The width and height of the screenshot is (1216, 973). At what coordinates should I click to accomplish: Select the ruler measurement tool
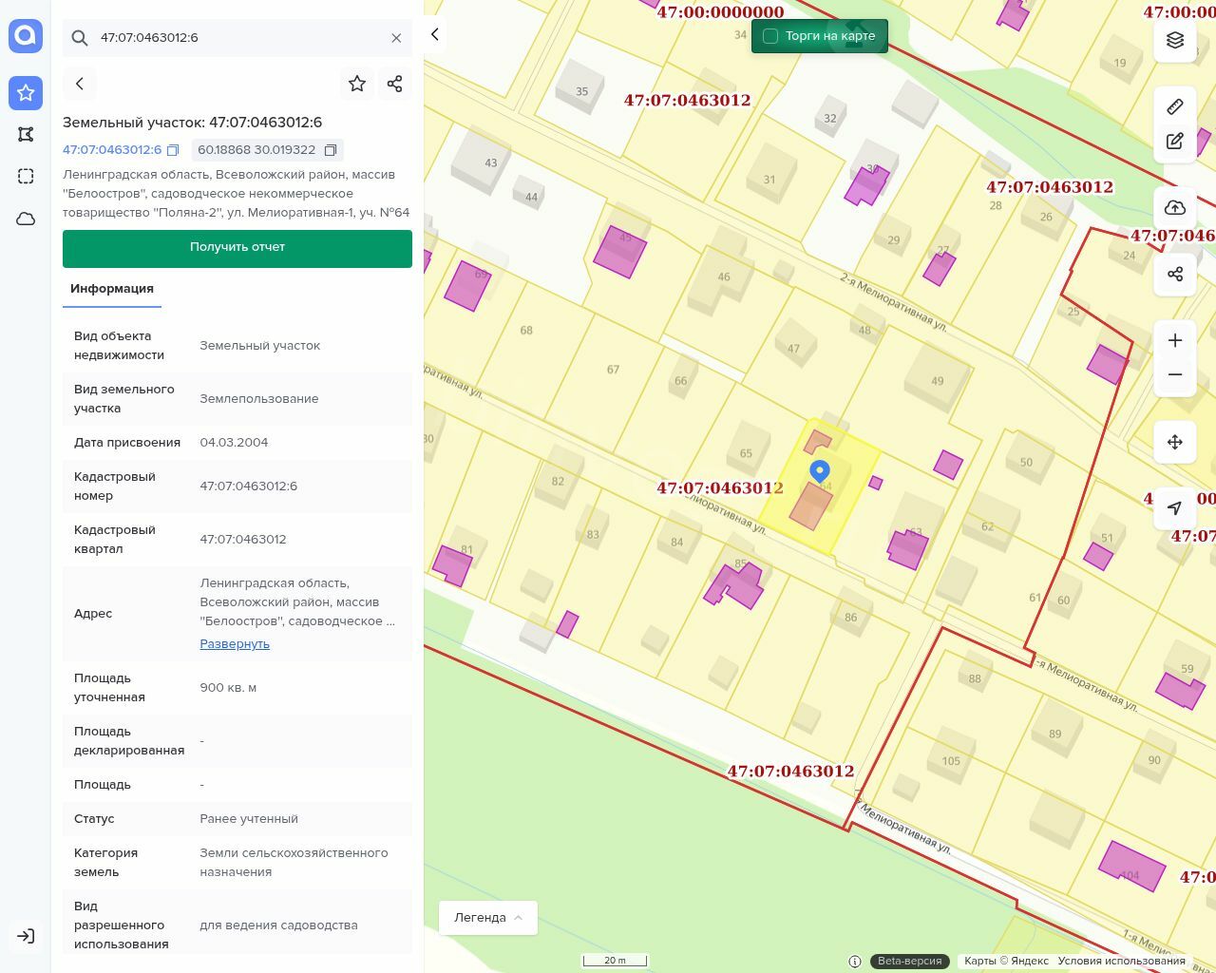click(1175, 106)
